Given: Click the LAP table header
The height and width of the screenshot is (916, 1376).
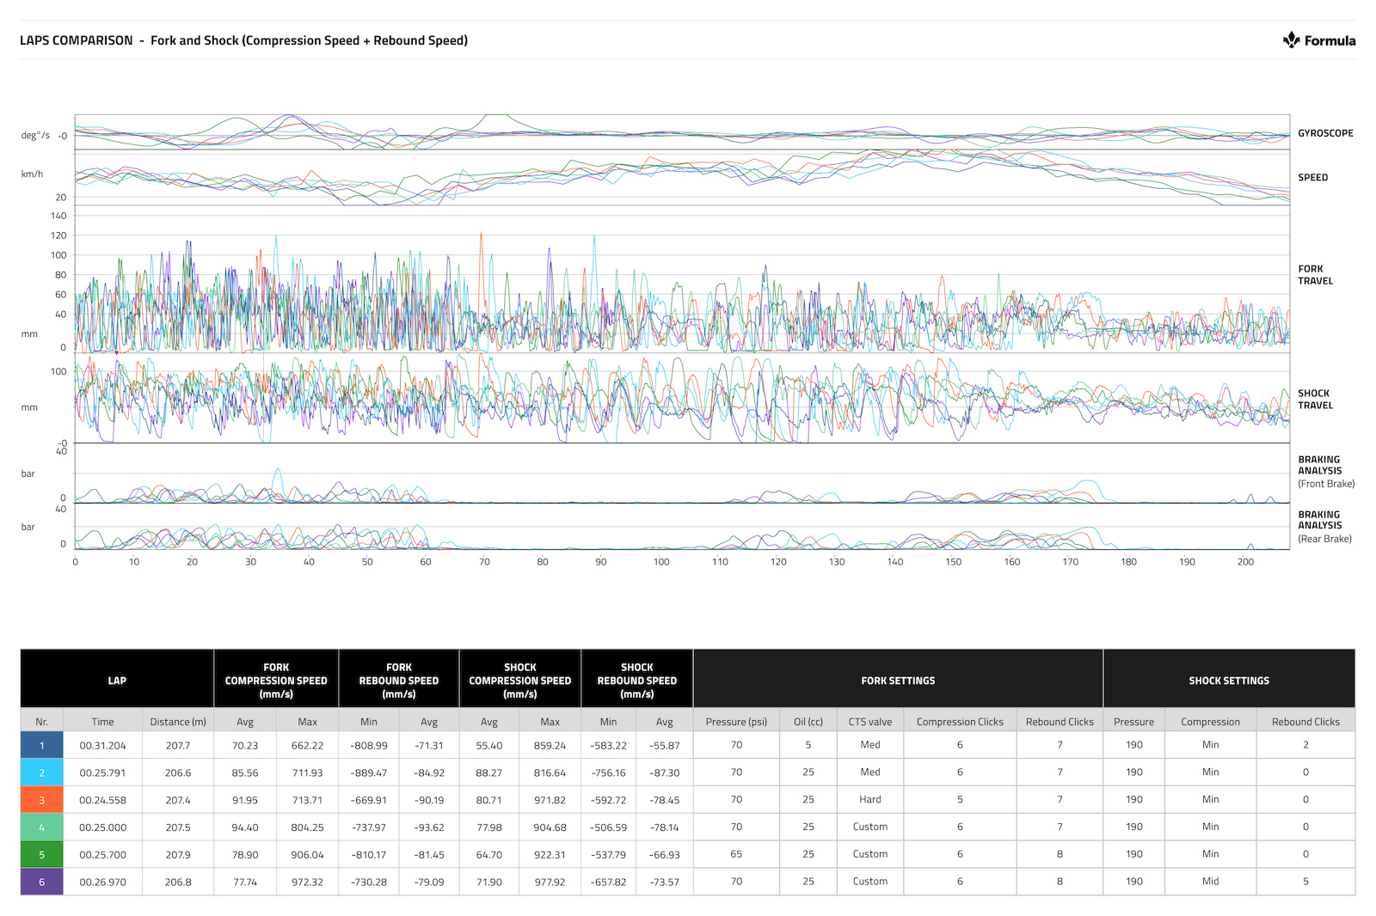Looking at the screenshot, I should click(117, 681).
